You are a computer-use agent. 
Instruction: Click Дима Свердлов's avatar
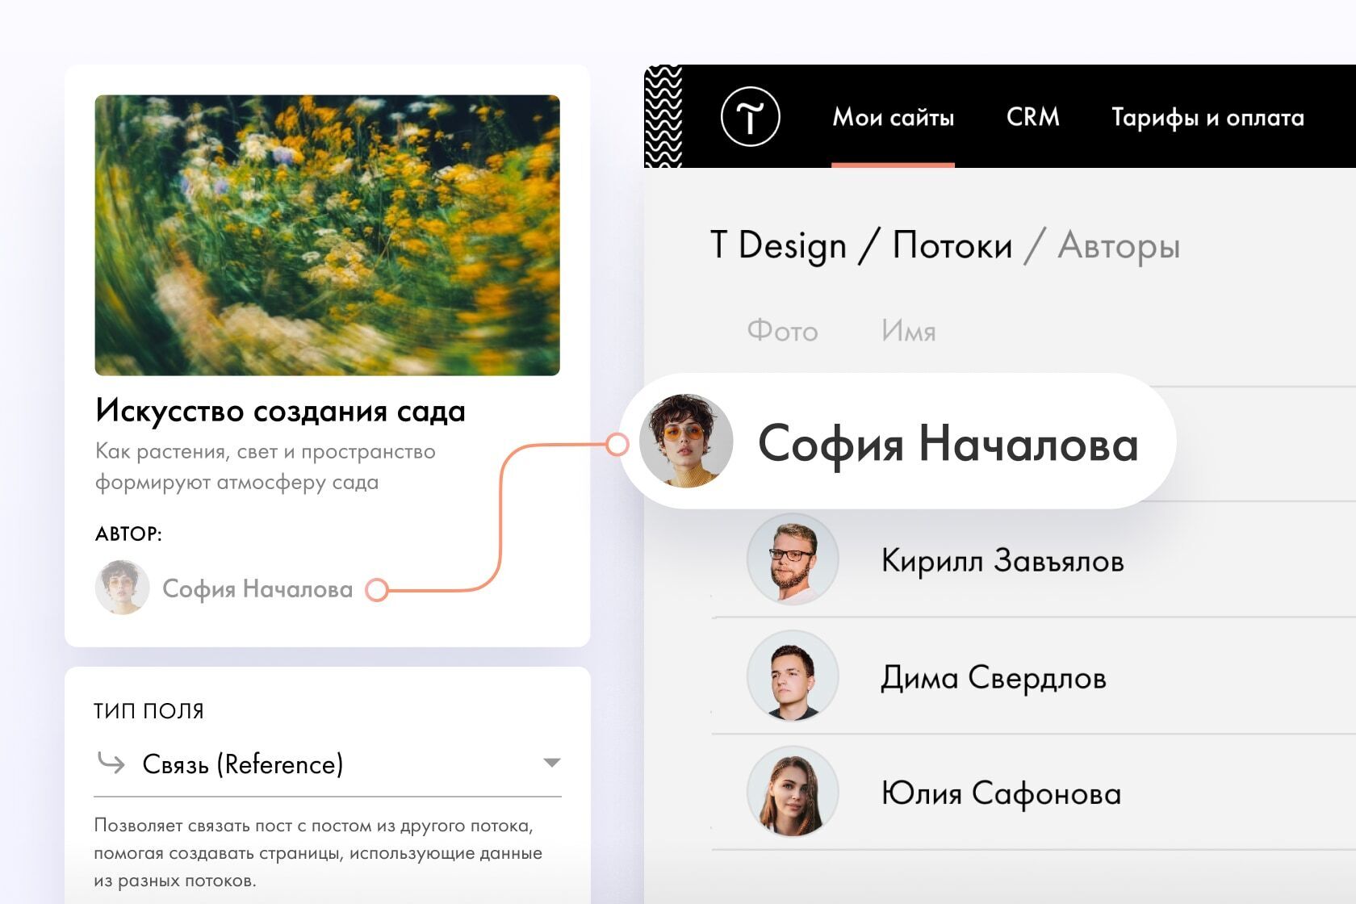click(793, 676)
